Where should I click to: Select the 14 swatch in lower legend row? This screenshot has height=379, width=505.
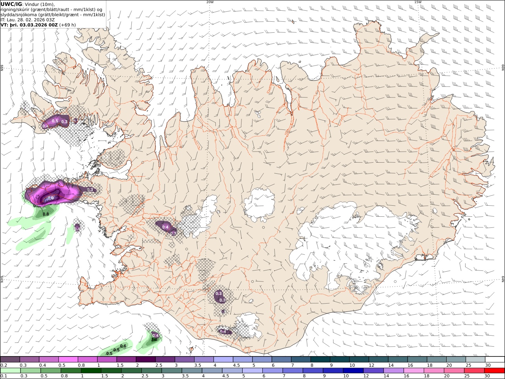[393, 371]
